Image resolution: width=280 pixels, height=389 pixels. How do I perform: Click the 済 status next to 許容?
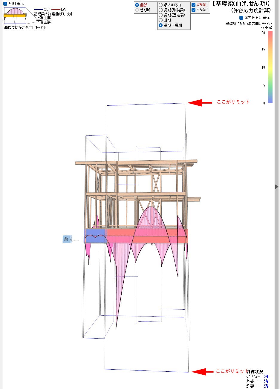(x=266, y=386)
